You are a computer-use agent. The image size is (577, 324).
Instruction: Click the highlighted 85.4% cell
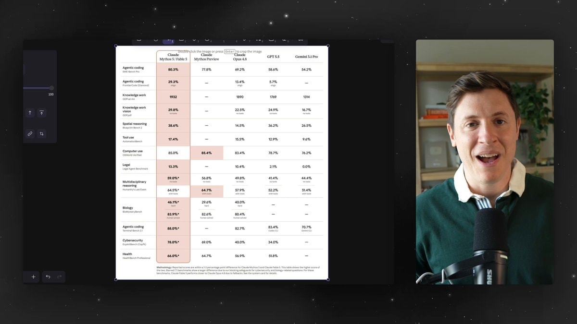click(x=206, y=153)
